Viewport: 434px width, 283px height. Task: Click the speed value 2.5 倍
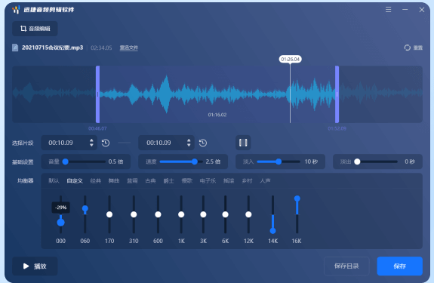click(x=213, y=161)
